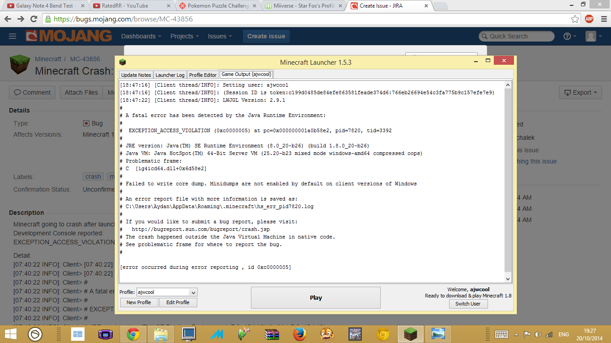The image size is (611, 343).
Task: Expand the Projects menu in JIRA
Action: point(185,36)
